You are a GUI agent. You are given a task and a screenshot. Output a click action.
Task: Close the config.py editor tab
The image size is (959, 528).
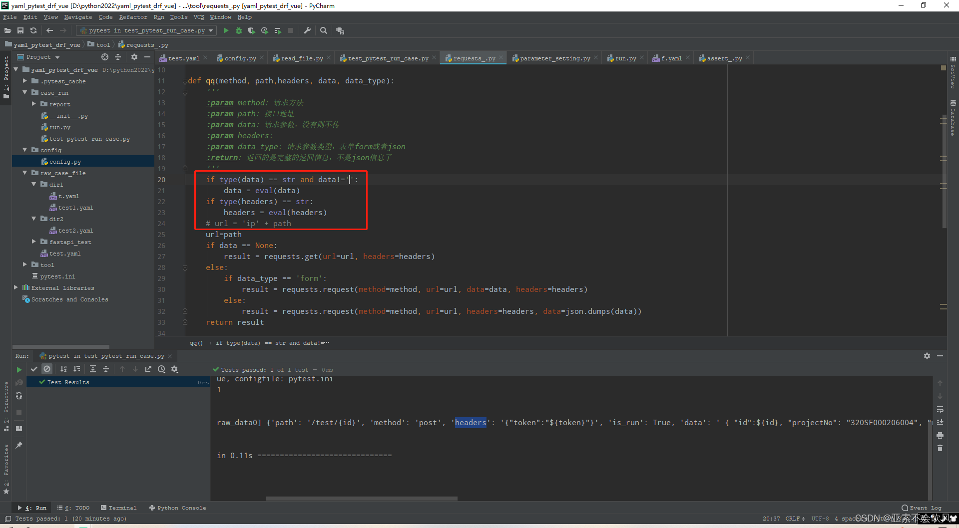[x=262, y=58]
